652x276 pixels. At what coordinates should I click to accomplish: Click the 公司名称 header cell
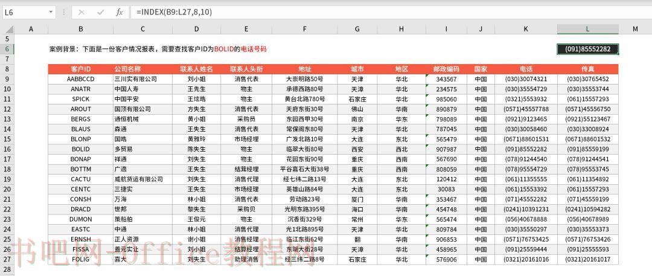[x=142, y=69]
